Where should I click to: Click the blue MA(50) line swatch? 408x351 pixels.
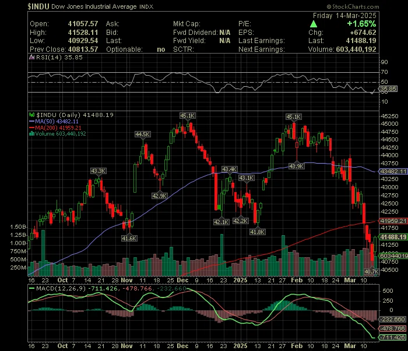(31, 121)
